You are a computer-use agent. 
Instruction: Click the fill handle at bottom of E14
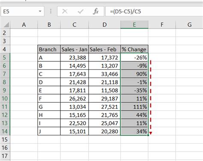point(148,135)
